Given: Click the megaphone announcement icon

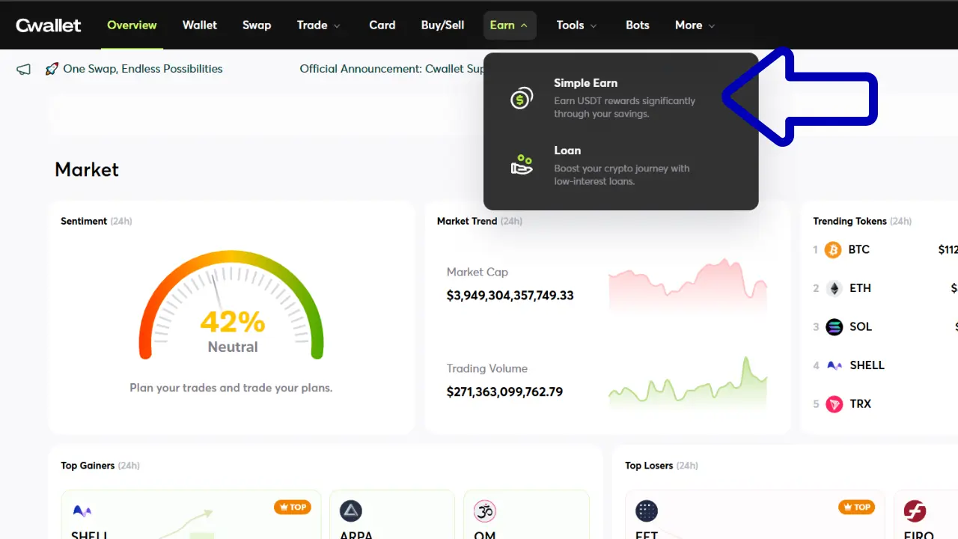Looking at the screenshot, I should tap(24, 69).
